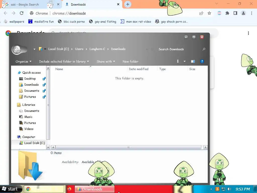
Task: Click horizontal scrollbar right arrow in file list
Action: point(205,147)
